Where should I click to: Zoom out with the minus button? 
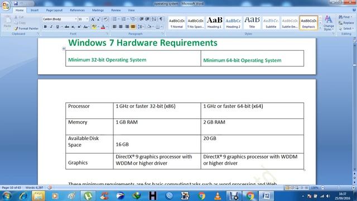click(x=322, y=188)
